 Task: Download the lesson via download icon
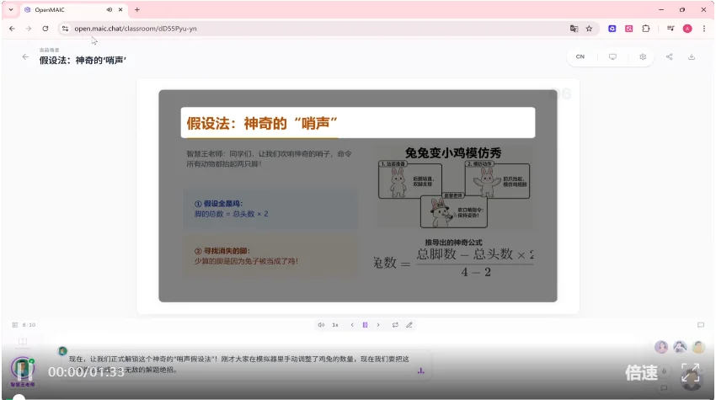[x=692, y=56]
